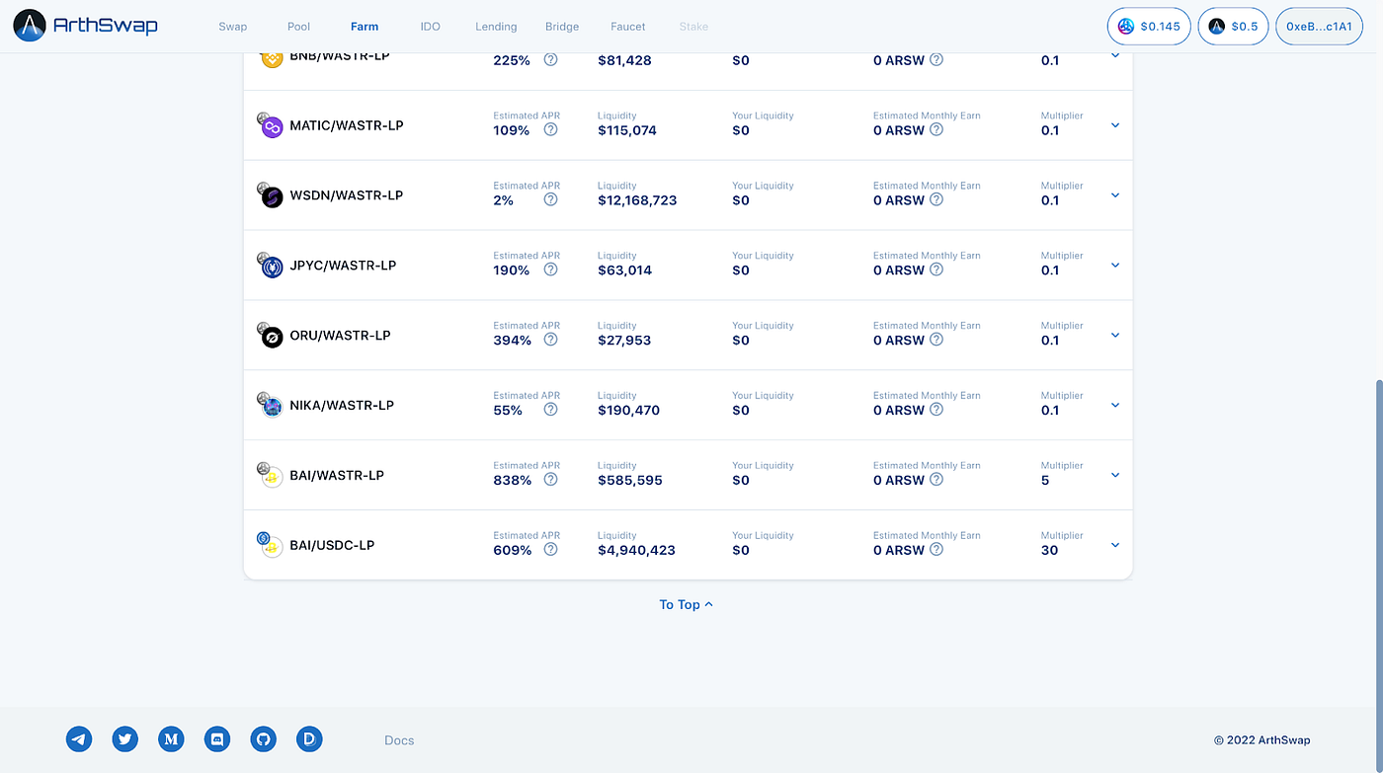
Task: Click the BAI/WASTR-LP token pair icon
Action: 270,476
